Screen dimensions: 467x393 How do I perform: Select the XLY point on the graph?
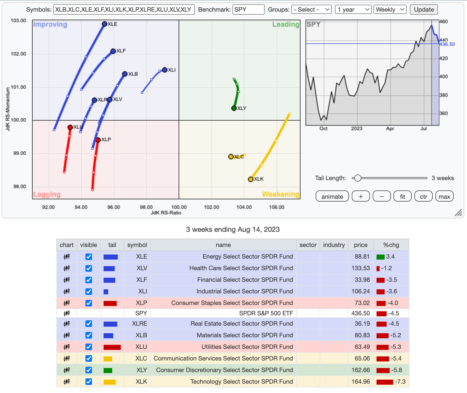pyautogui.click(x=234, y=108)
